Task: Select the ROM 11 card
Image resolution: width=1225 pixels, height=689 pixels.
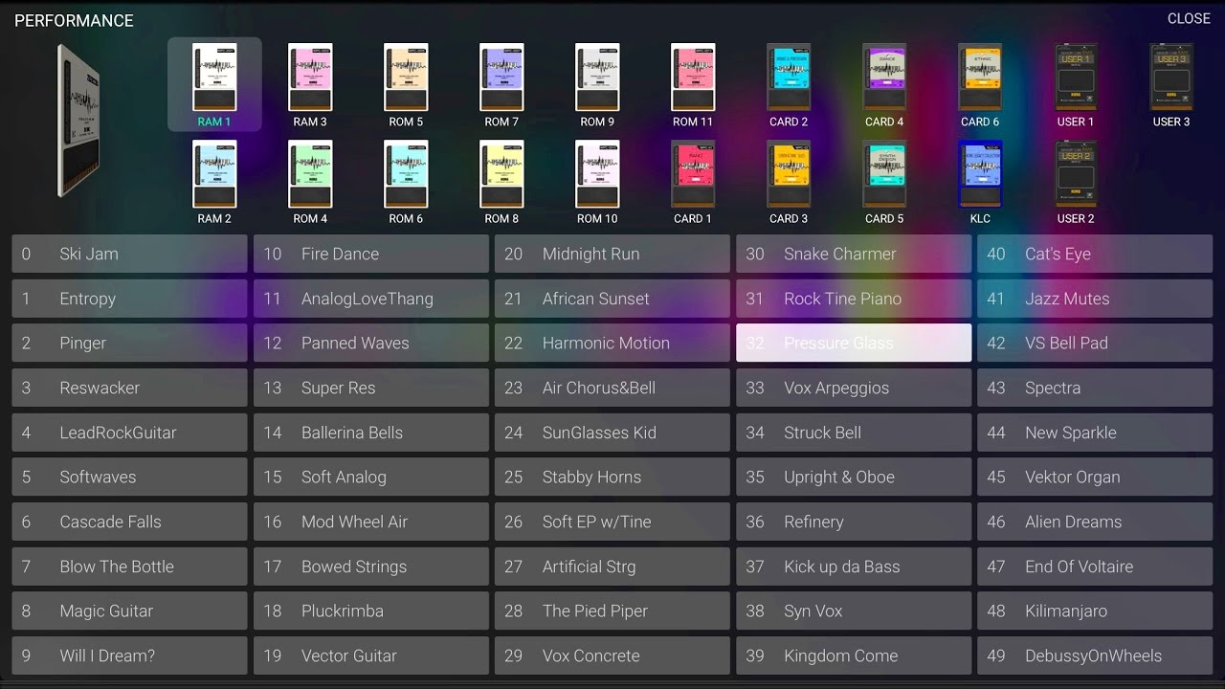Action: pyautogui.click(x=693, y=78)
